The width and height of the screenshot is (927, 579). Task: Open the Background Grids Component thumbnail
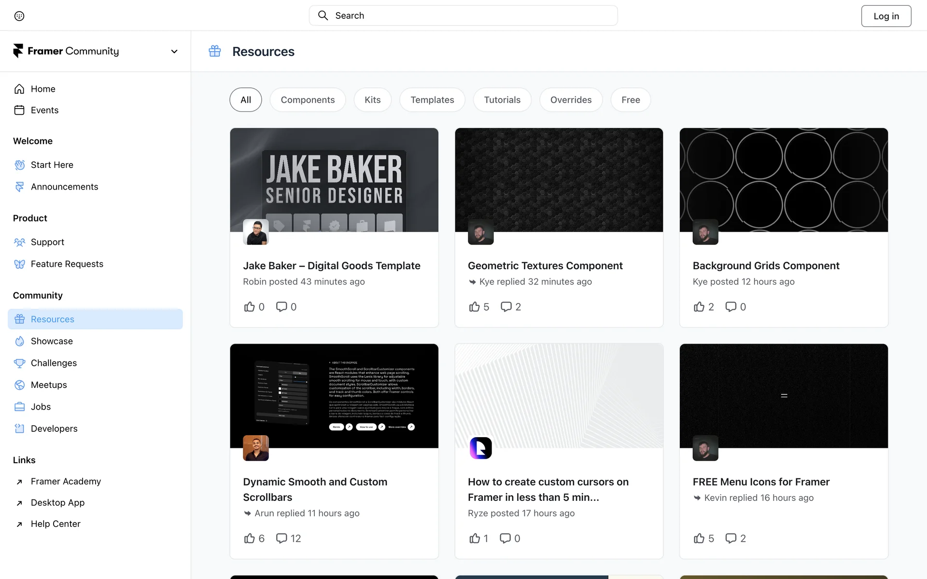point(784,179)
